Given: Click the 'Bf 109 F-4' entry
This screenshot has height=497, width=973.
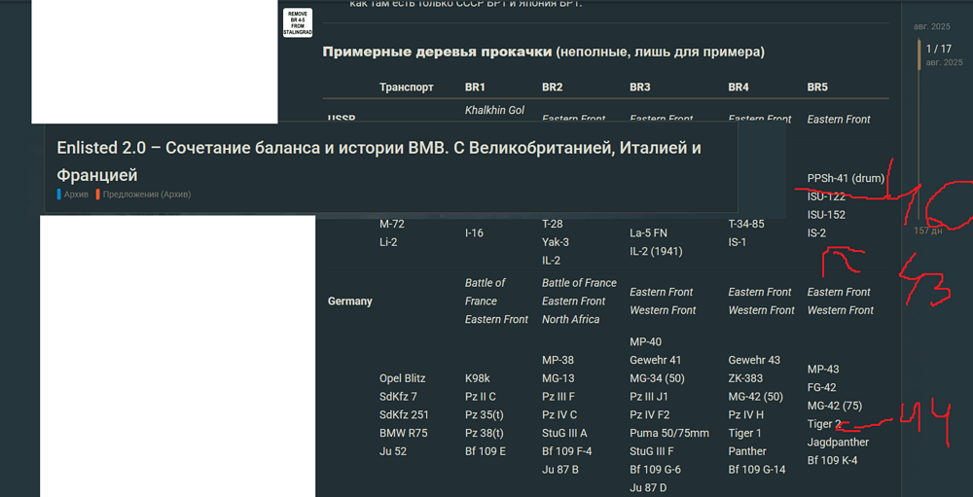Looking at the screenshot, I should click(566, 451).
